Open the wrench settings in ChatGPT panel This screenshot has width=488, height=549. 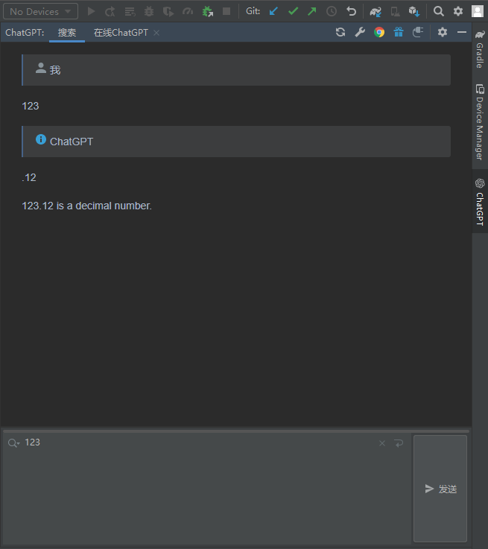[x=360, y=32]
